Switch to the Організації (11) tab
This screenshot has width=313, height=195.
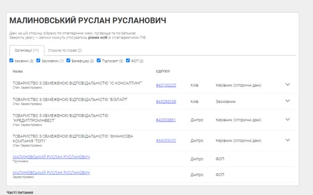pyautogui.click(x=27, y=51)
